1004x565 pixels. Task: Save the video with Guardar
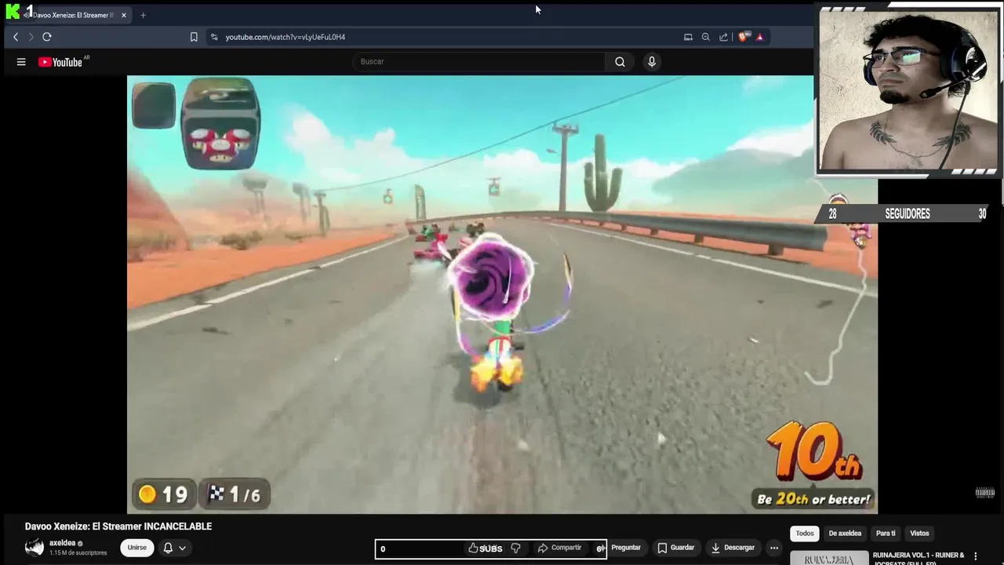click(x=676, y=548)
